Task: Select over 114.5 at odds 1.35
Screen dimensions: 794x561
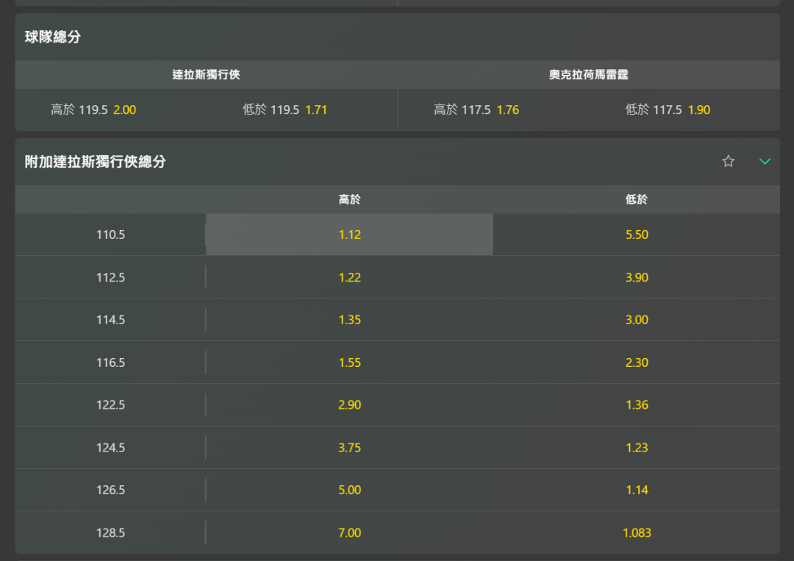Action: 349,320
